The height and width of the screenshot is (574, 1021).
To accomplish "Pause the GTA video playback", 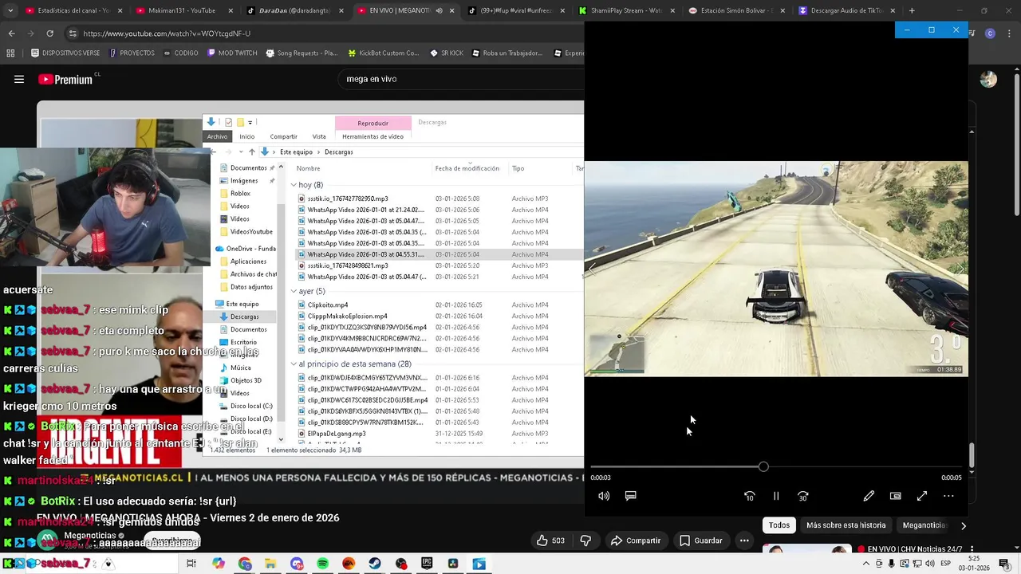I will pyautogui.click(x=776, y=496).
